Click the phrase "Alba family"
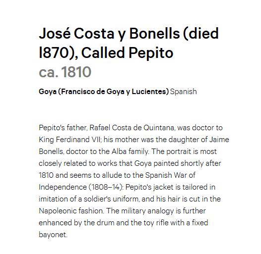 130,152
